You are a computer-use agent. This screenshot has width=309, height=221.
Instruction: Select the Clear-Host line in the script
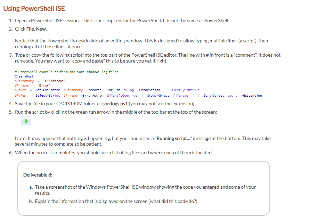24,76
